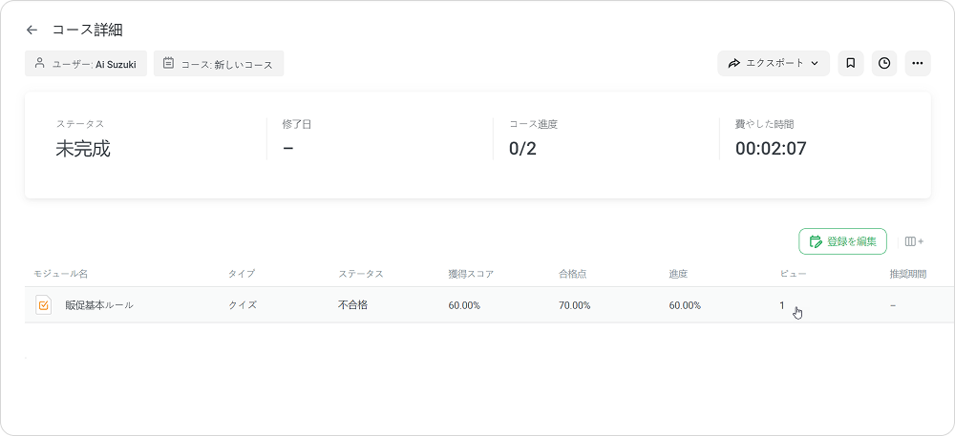
Task: Sort by モジュール名 column header
Action: click(60, 274)
